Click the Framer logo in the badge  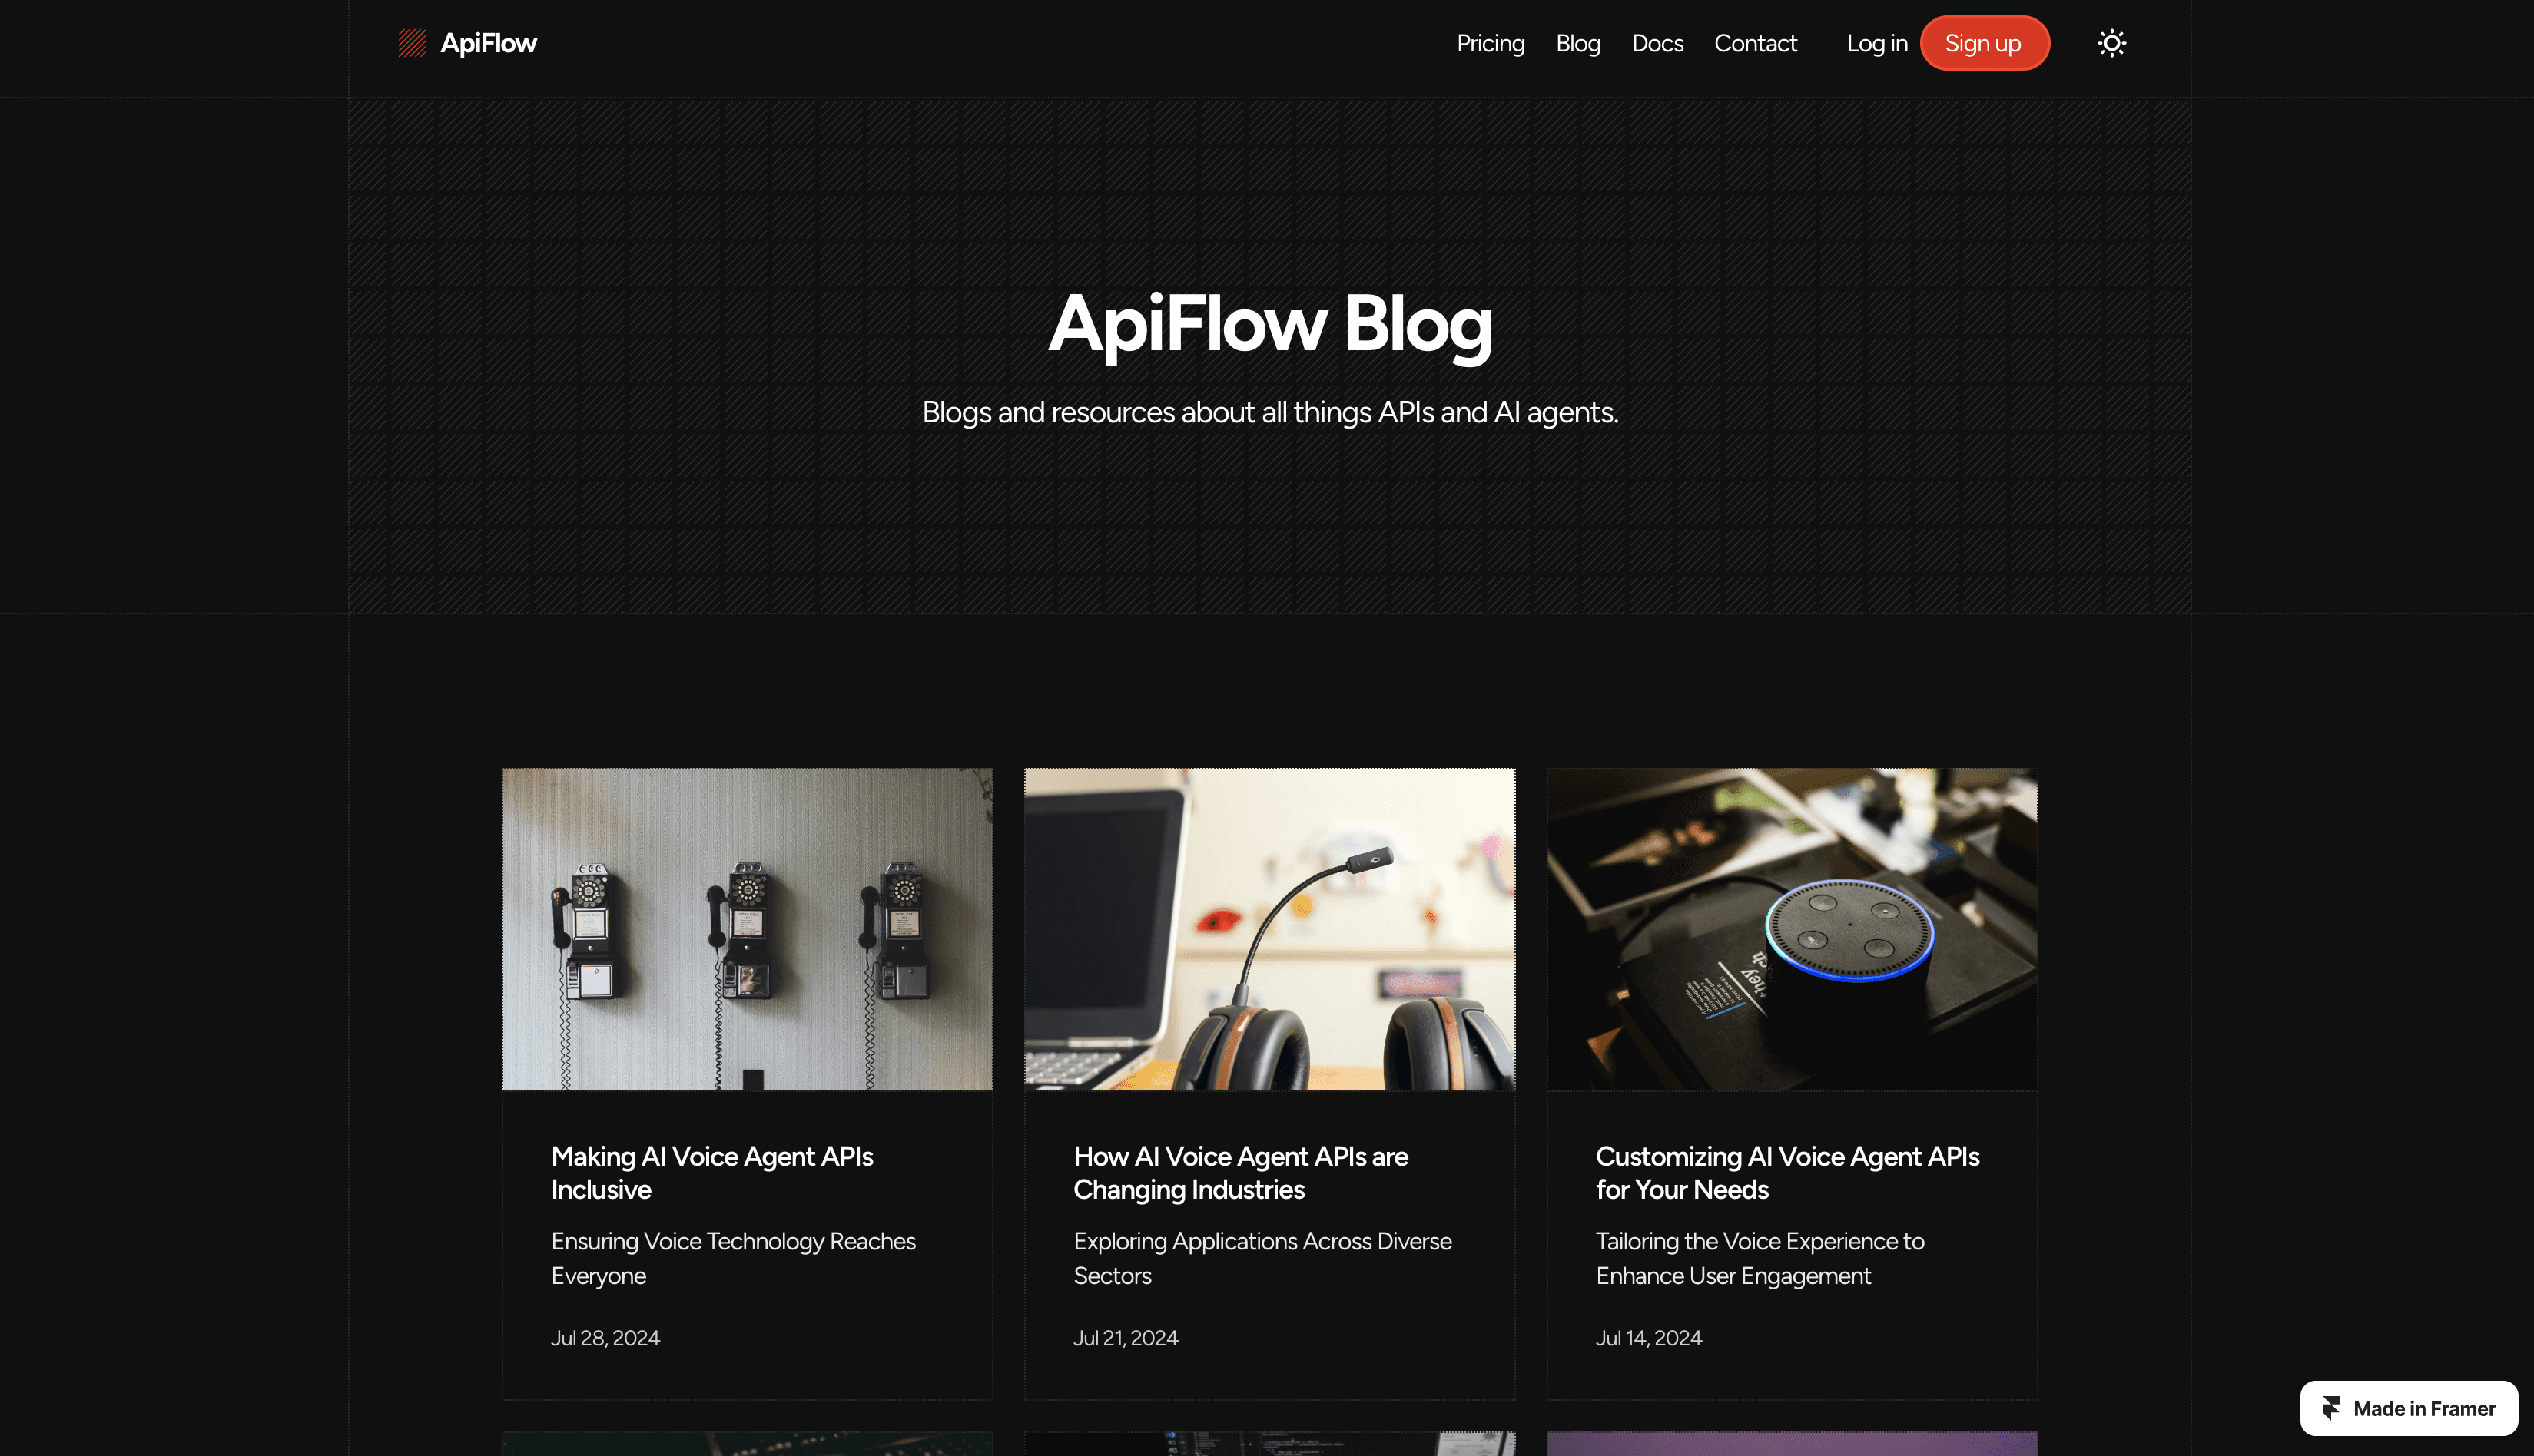click(2331, 1408)
